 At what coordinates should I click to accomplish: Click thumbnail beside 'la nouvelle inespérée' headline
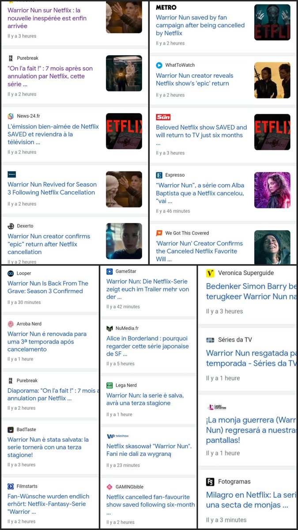pyautogui.click(x=124, y=17)
